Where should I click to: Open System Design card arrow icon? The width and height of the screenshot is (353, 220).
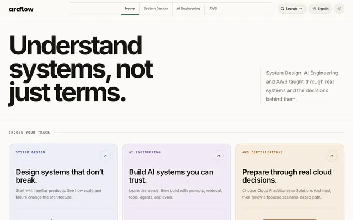pos(105,156)
